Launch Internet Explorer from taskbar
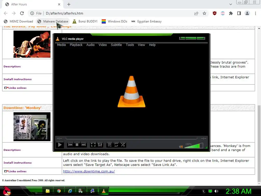This screenshot has width=261, height=196. 70,191
